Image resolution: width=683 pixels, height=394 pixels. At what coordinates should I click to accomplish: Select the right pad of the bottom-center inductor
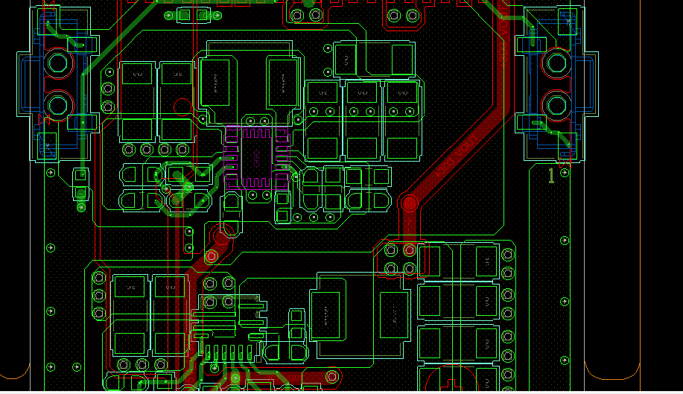pos(394,316)
